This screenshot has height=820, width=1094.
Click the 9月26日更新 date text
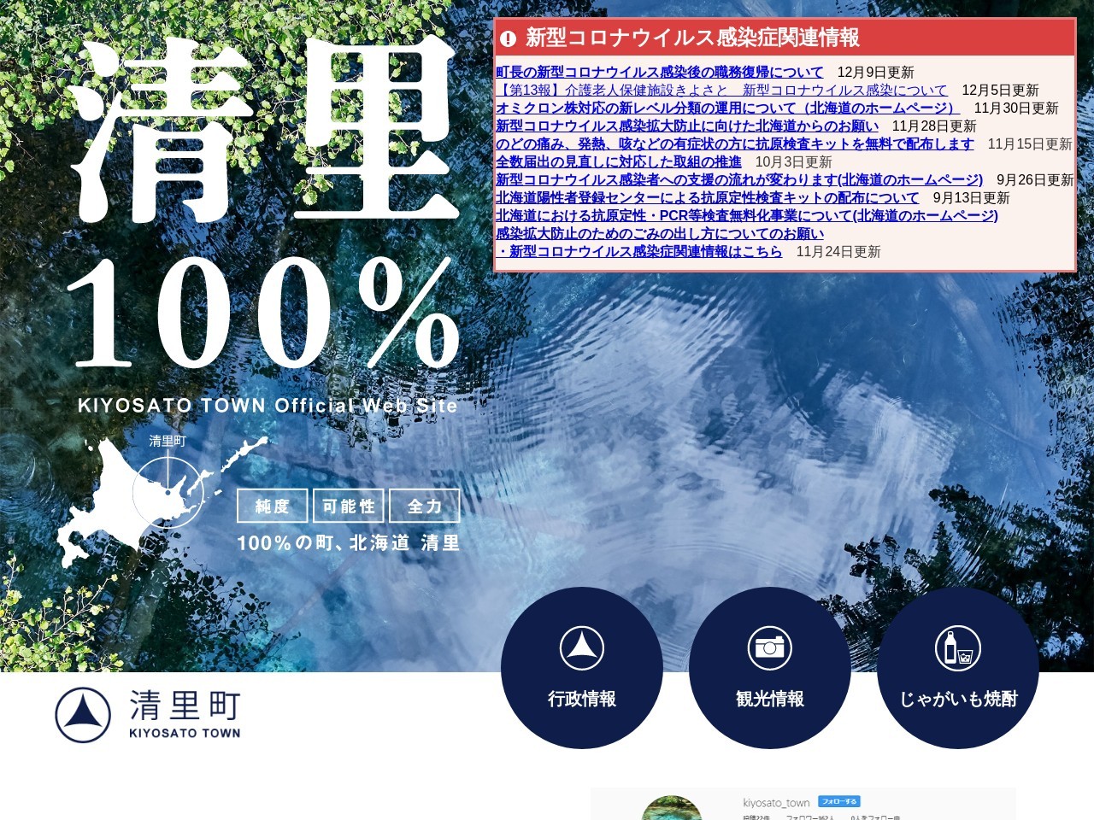[x=1035, y=180]
